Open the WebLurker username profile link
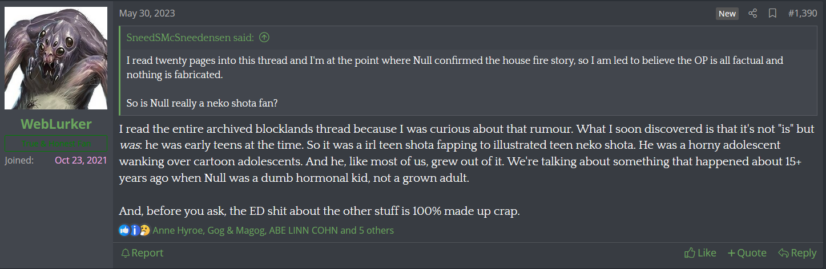This screenshot has width=826, height=269. (x=56, y=124)
